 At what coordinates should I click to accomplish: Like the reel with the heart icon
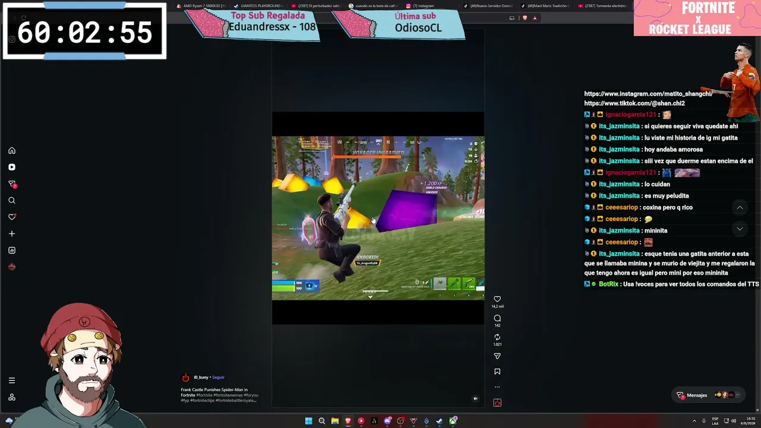pyautogui.click(x=497, y=299)
